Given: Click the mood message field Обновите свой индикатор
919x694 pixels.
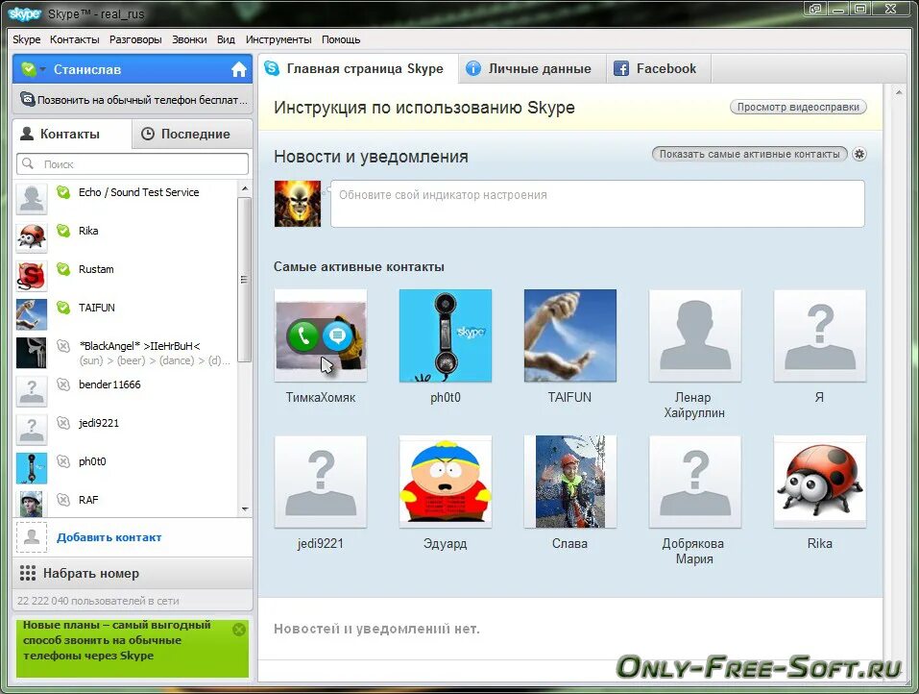Looking at the screenshot, I should (597, 204).
